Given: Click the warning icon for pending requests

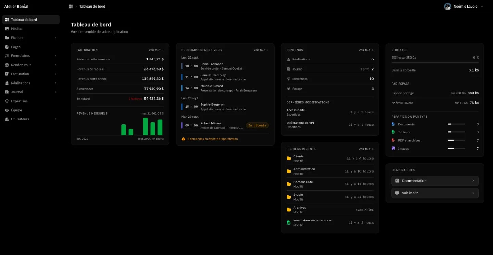Looking at the screenshot, I should coord(184,139).
